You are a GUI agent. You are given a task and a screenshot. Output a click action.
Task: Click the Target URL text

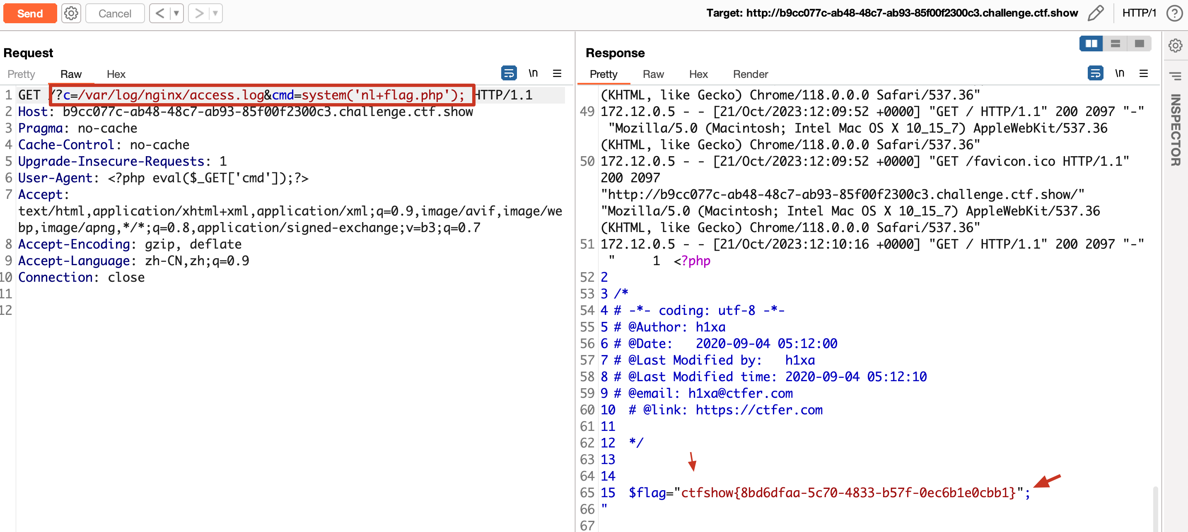(x=892, y=13)
